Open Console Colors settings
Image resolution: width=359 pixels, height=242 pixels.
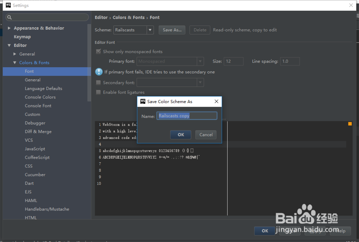coord(40,97)
